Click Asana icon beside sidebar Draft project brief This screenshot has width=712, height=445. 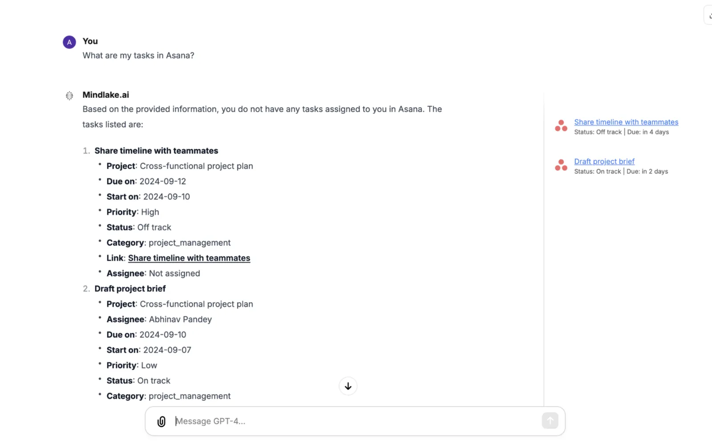pos(561,165)
